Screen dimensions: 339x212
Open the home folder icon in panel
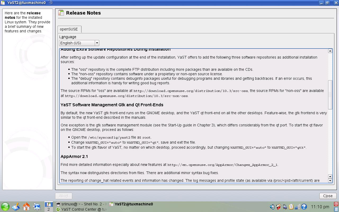(x=26, y=207)
